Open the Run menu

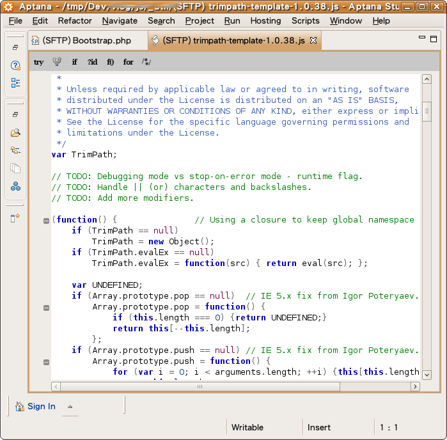[232, 21]
